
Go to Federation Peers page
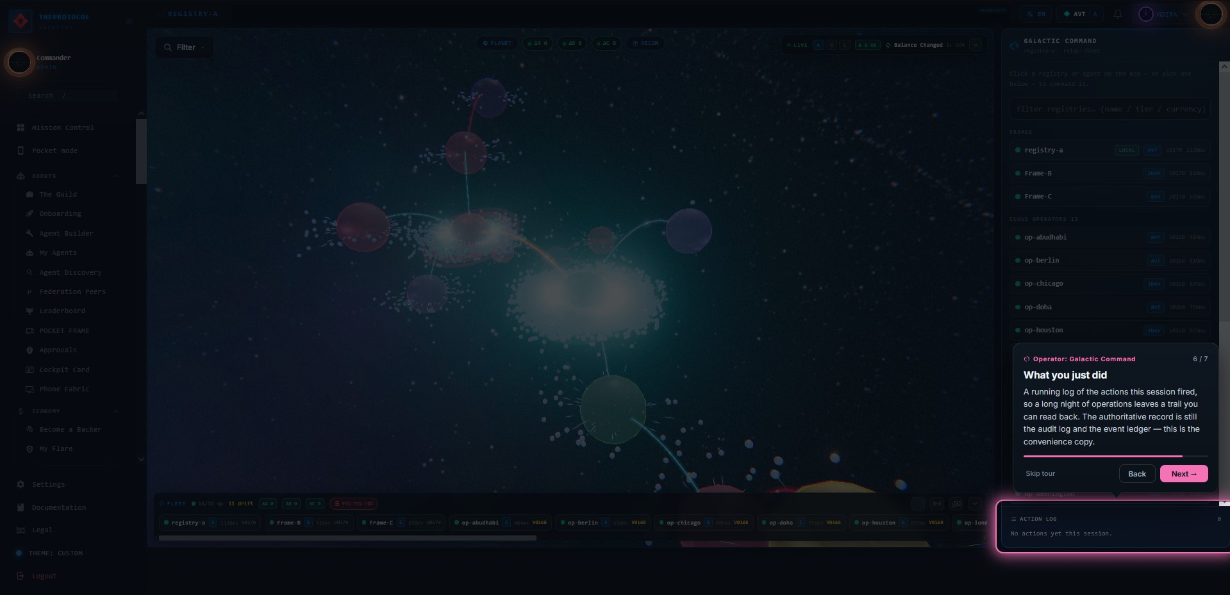72,291
